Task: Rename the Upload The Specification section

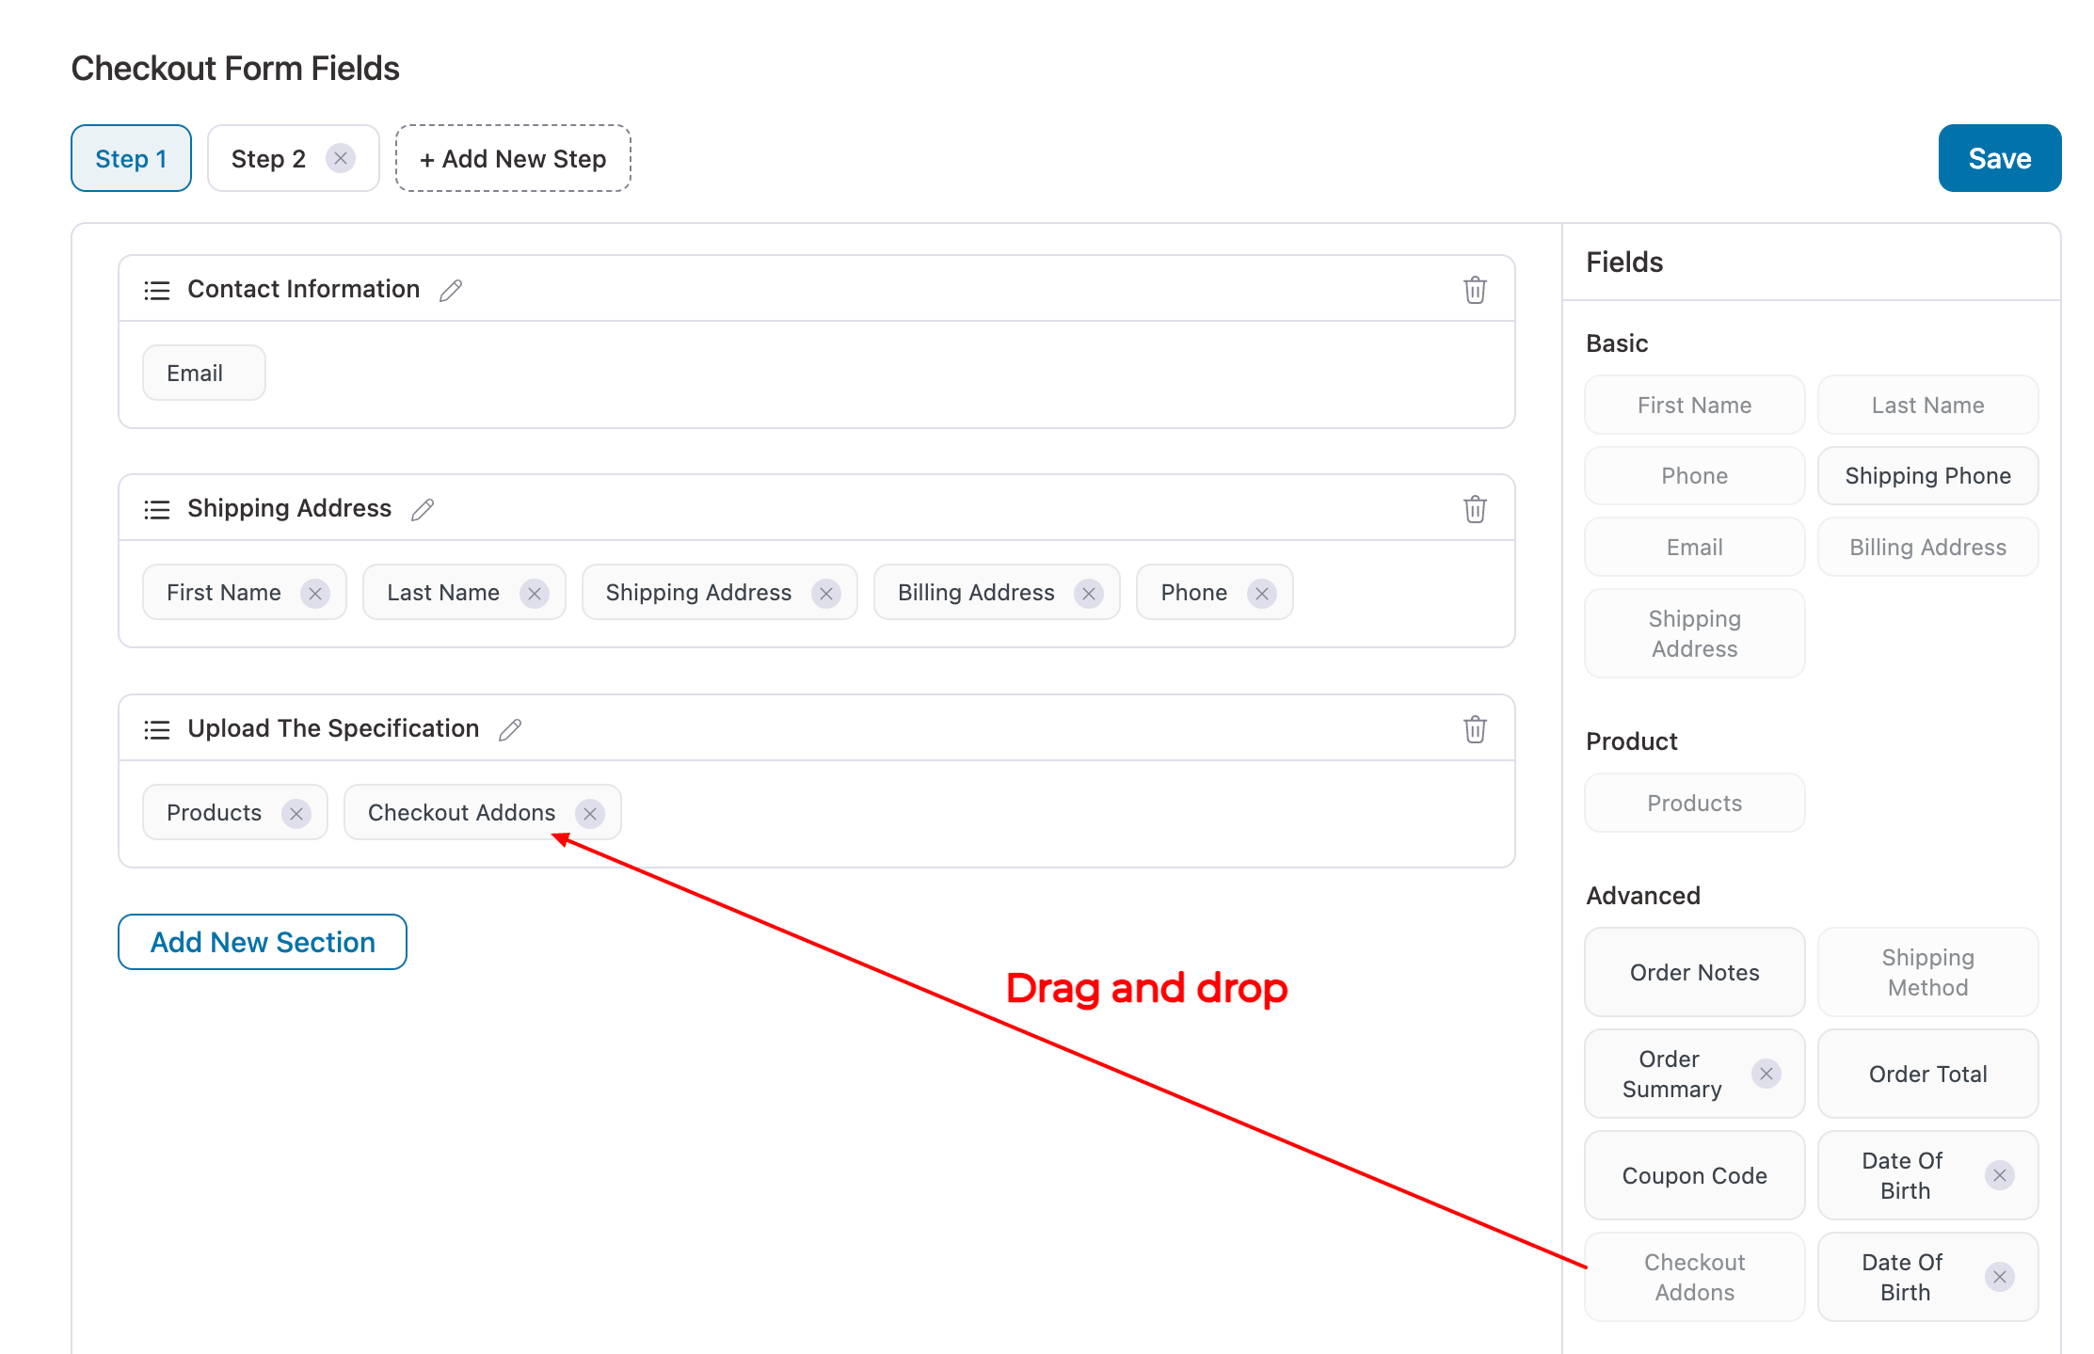Action: point(510,729)
